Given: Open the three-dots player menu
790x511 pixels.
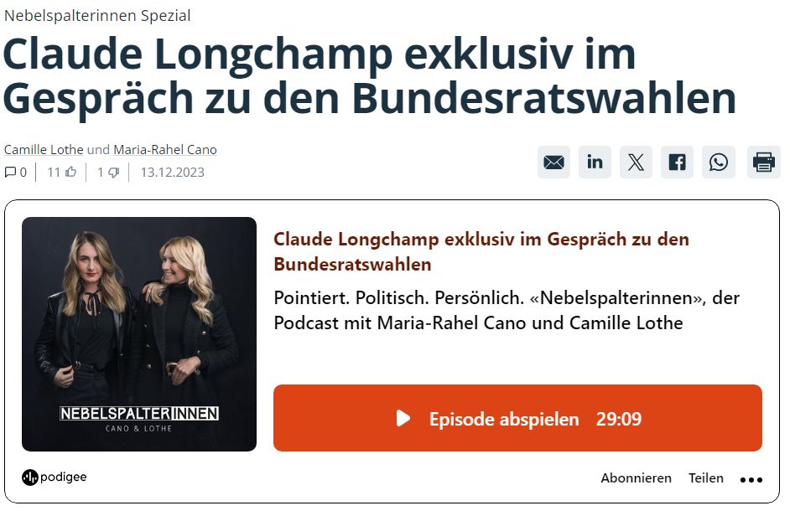Looking at the screenshot, I should tap(751, 480).
